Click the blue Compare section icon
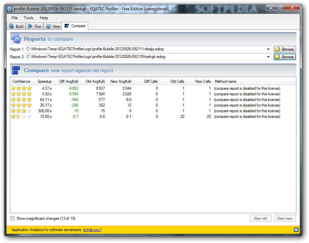Screen dimensions: 309x243 pyautogui.click(x=16, y=70)
